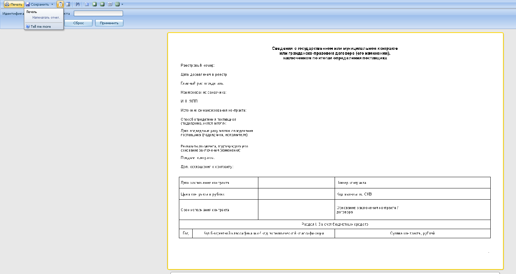Click the 'Наименование заказчика:' label
Image resolution: width=516 pixels, height=274 pixels.
coord(204,92)
